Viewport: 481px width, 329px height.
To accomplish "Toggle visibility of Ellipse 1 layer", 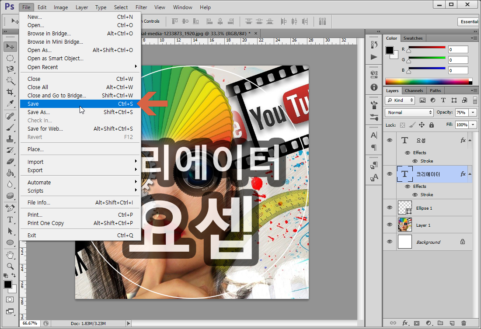I will point(390,208).
